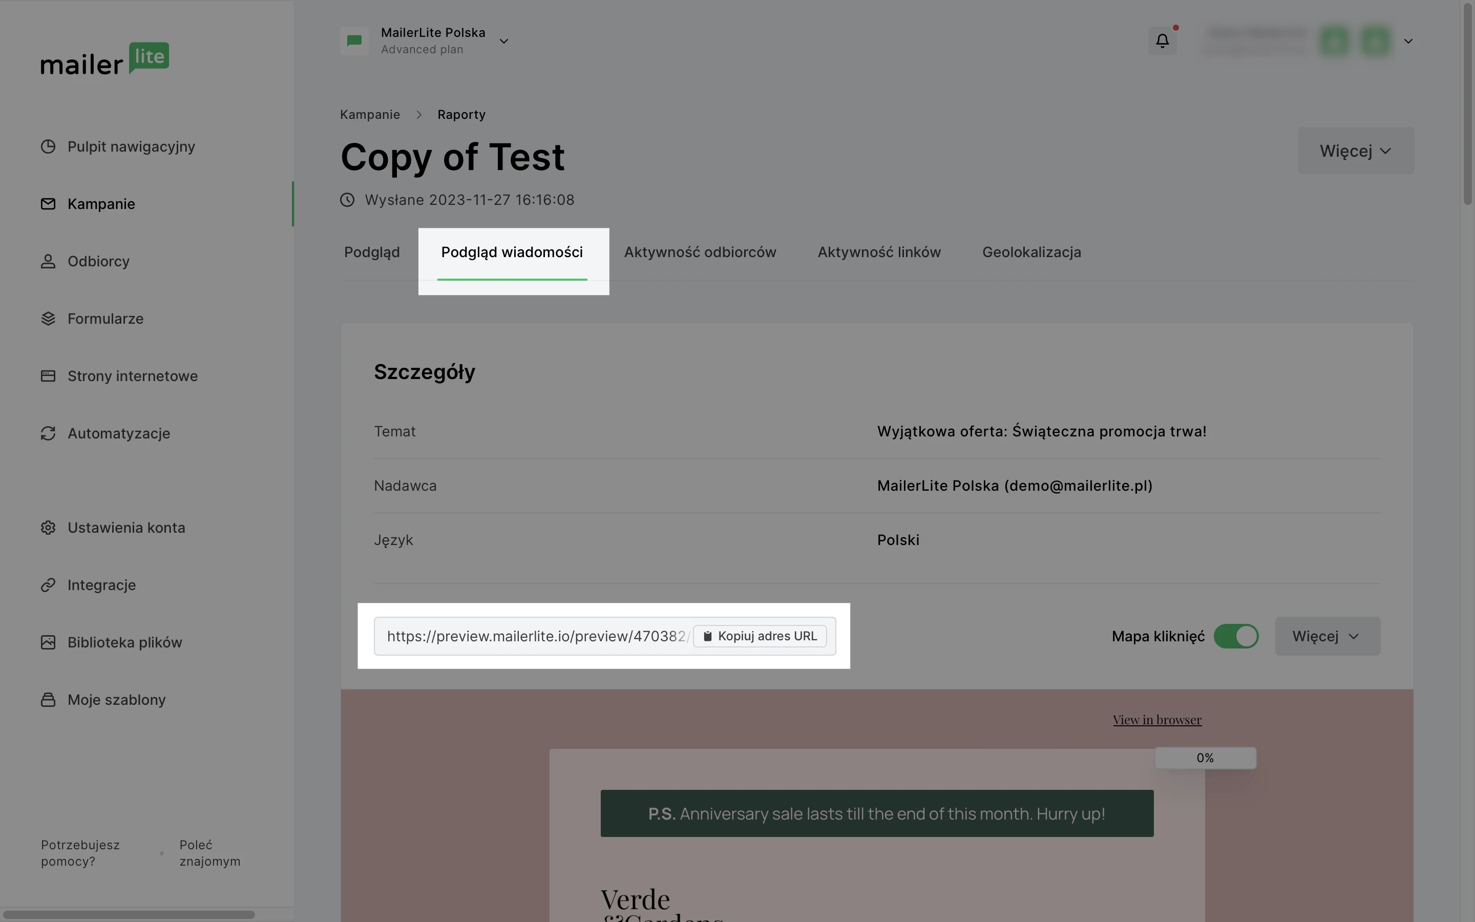Click the green account flag icon
This screenshot has height=922, width=1475.
click(x=354, y=41)
